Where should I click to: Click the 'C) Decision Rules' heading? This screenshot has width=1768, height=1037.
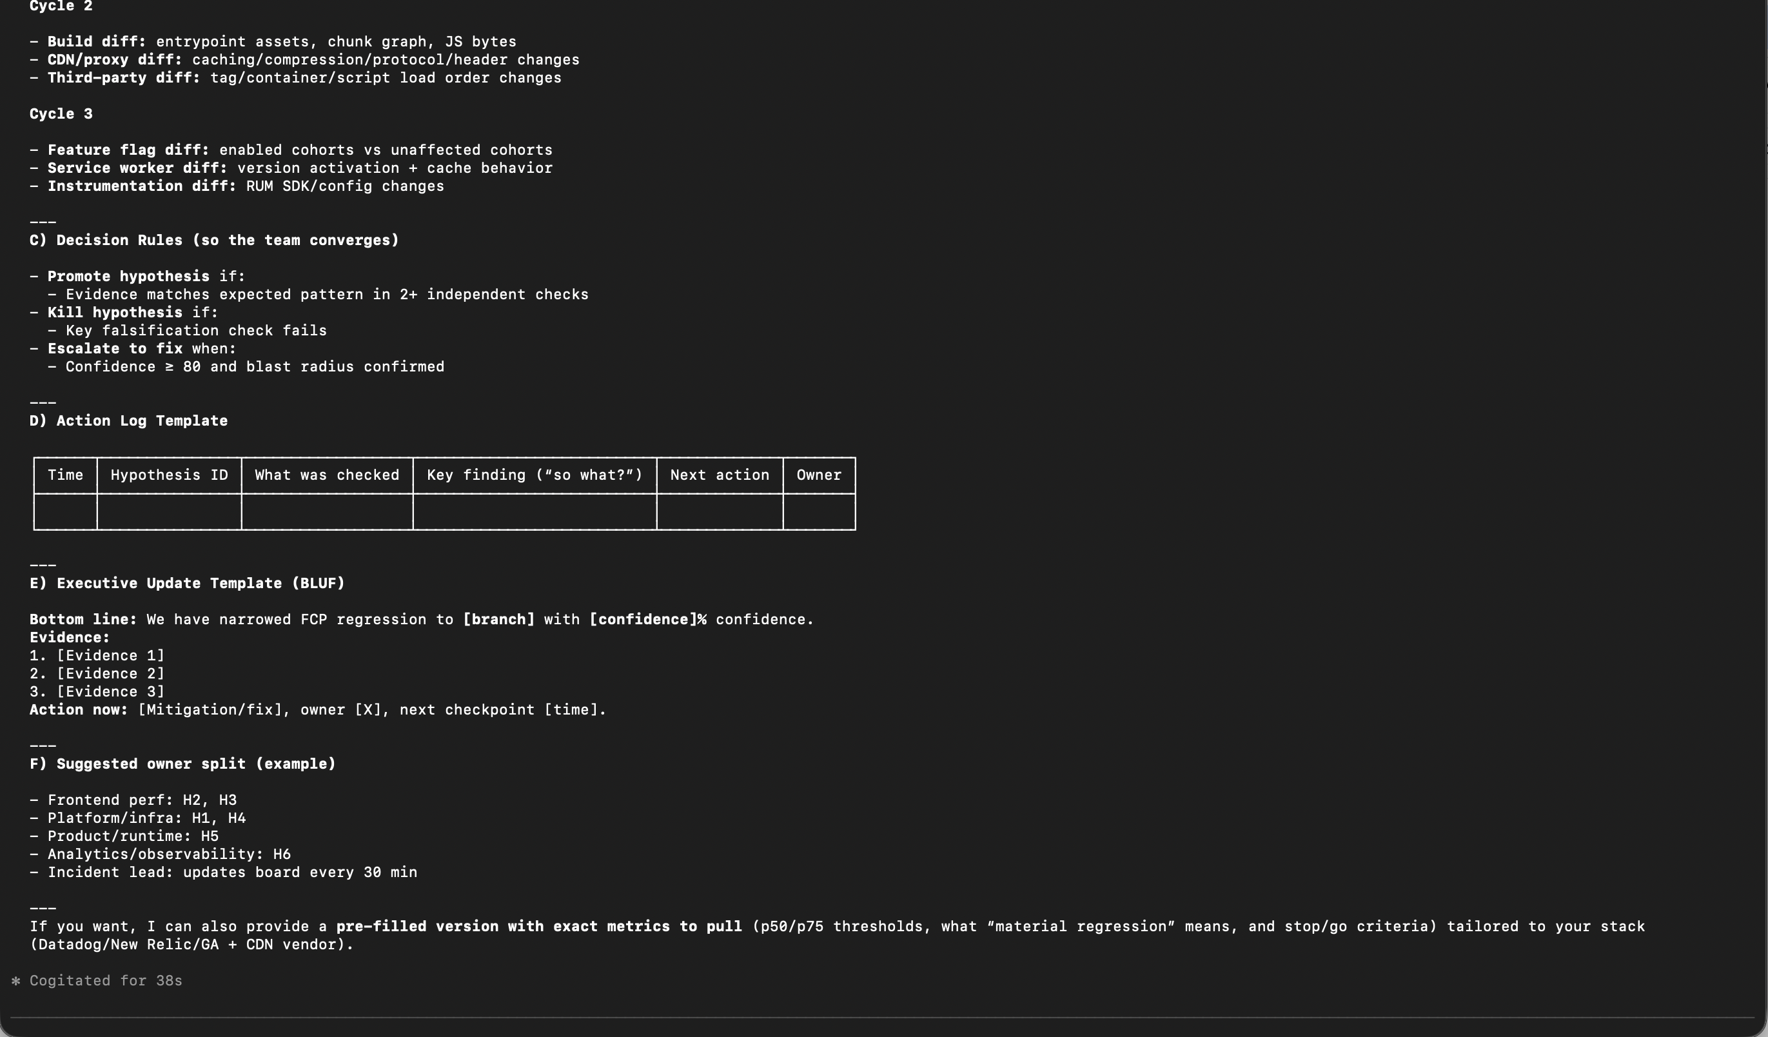[214, 241]
